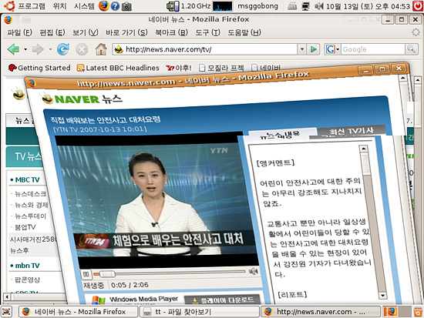
Task: Reload the current page
Action: (x=63, y=49)
